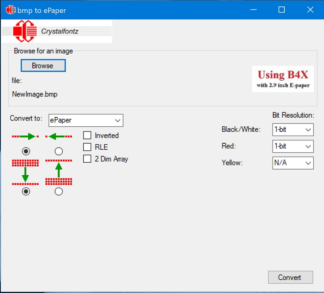324x293 pixels.
Task: Minimize the bmp to ePaper window
Action: pos(253,10)
